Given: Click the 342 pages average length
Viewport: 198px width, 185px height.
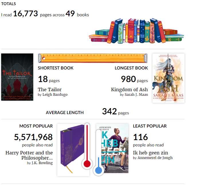Looking at the screenshot, I should pyautogui.click(x=109, y=112).
